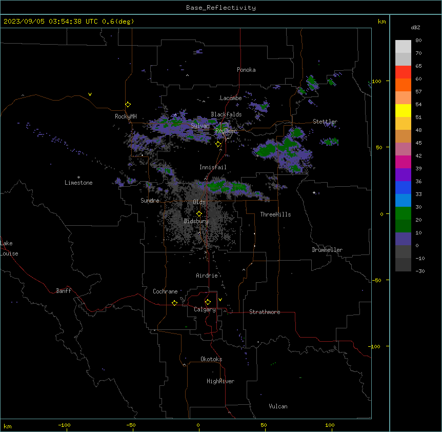
Task: Click the Okotoks city label
Action: pos(211,359)
